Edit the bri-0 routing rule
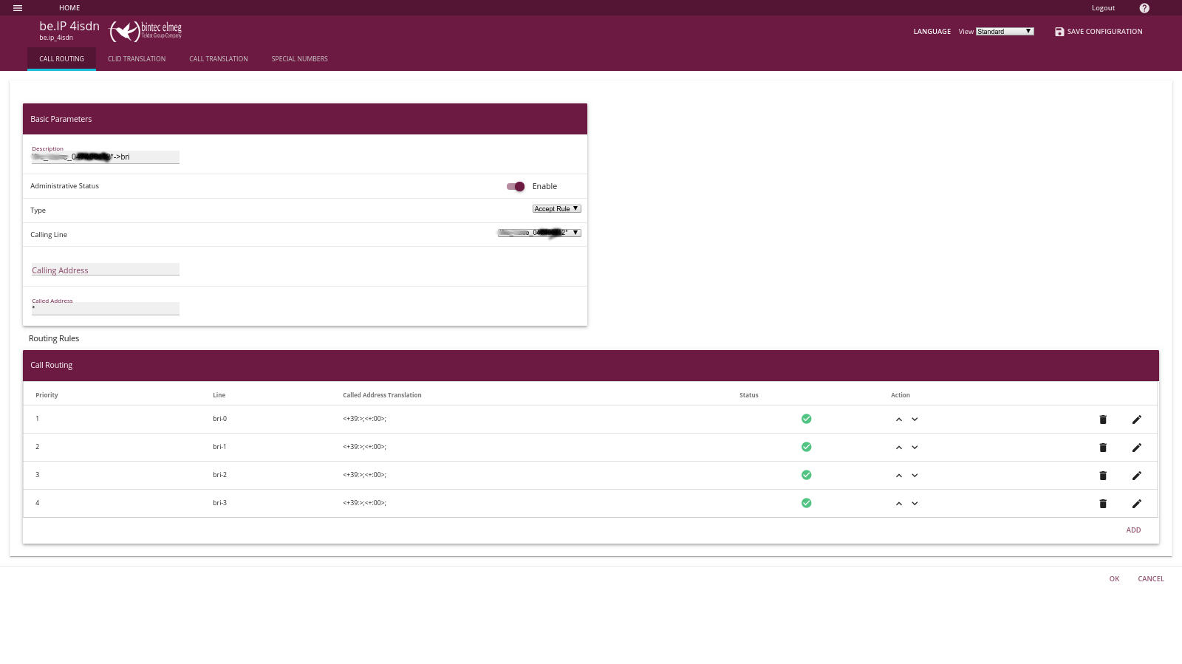 tap(1137, 420)
